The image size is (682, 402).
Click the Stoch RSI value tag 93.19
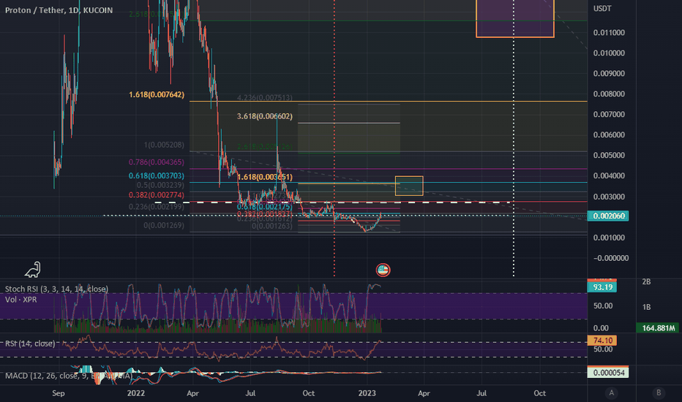(602, 287)
